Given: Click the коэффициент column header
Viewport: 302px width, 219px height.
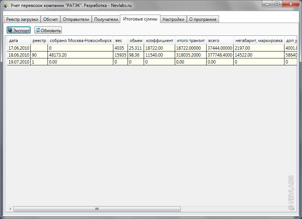Looking at the screenshot, I should [159, 41].
